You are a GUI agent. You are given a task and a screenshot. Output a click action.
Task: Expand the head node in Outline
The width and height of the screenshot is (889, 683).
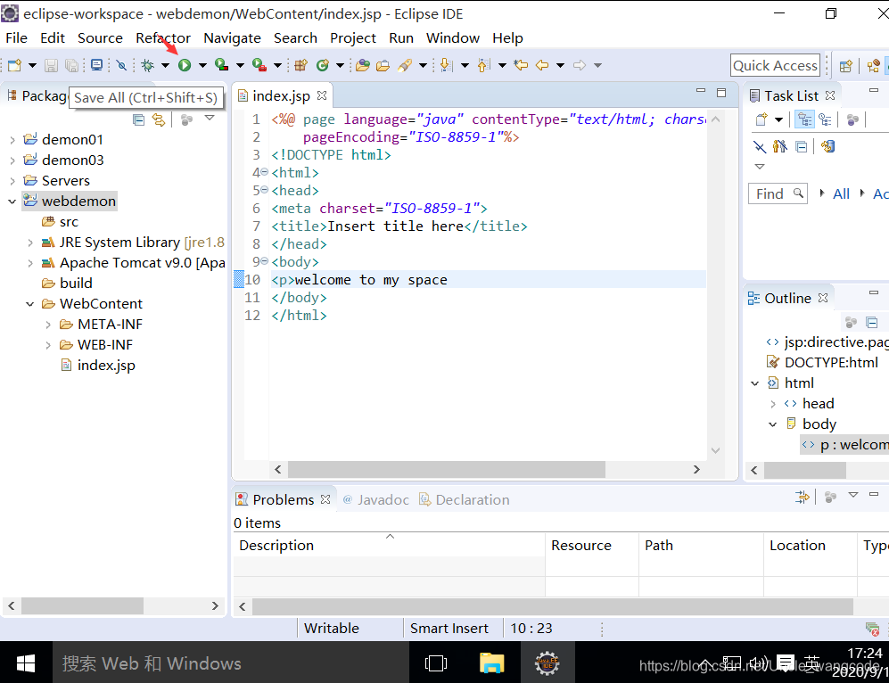click(x=773, y=404)
